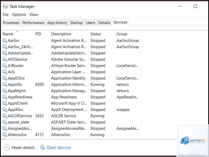Select the AarSvc service name
This screenshot has height=157, width=209.
pyautogui.click(x=14, y=41)
